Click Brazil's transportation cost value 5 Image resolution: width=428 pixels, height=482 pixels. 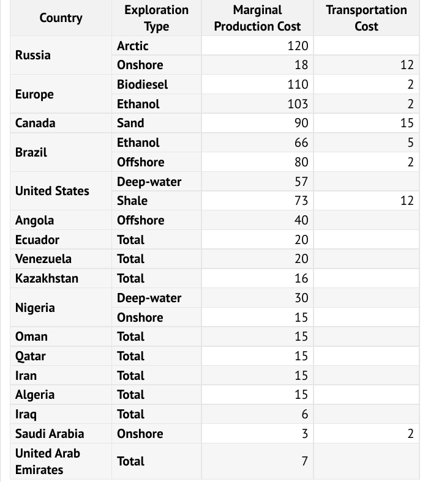[x=410, y=143]
